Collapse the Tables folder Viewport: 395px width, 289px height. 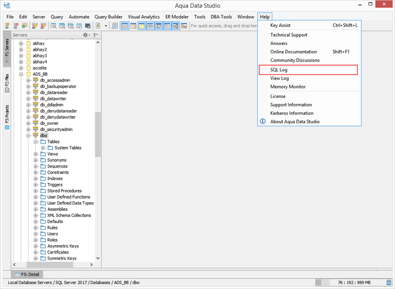tap(36, 142)
